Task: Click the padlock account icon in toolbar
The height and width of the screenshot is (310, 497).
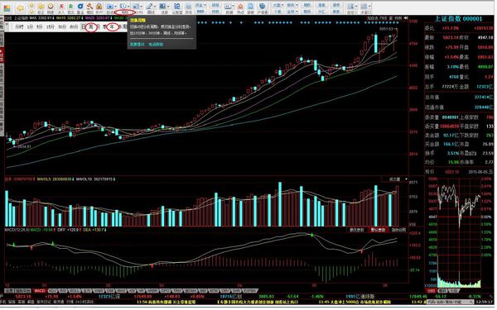Action: (99, 7)
